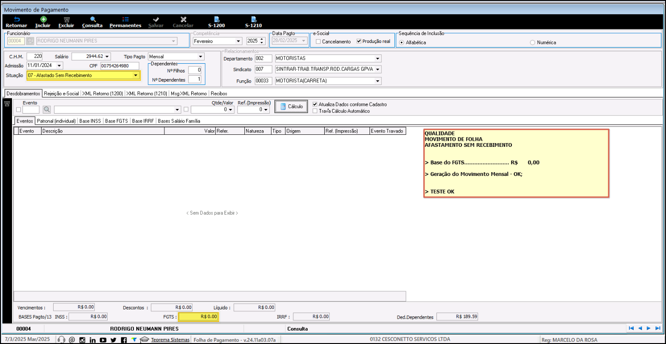The height and width of the screenshot is (344, 666).
Task: Switch to the Bases Salário Família tab
Action: pyautogui.click(x=179, y=121)
